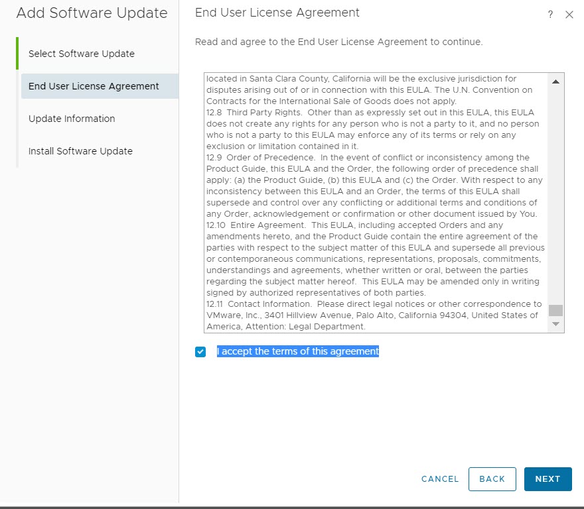The width and height of the screenshot is (584, 509).
Task: Click the help question mark icon
Action: coord(550,15)
